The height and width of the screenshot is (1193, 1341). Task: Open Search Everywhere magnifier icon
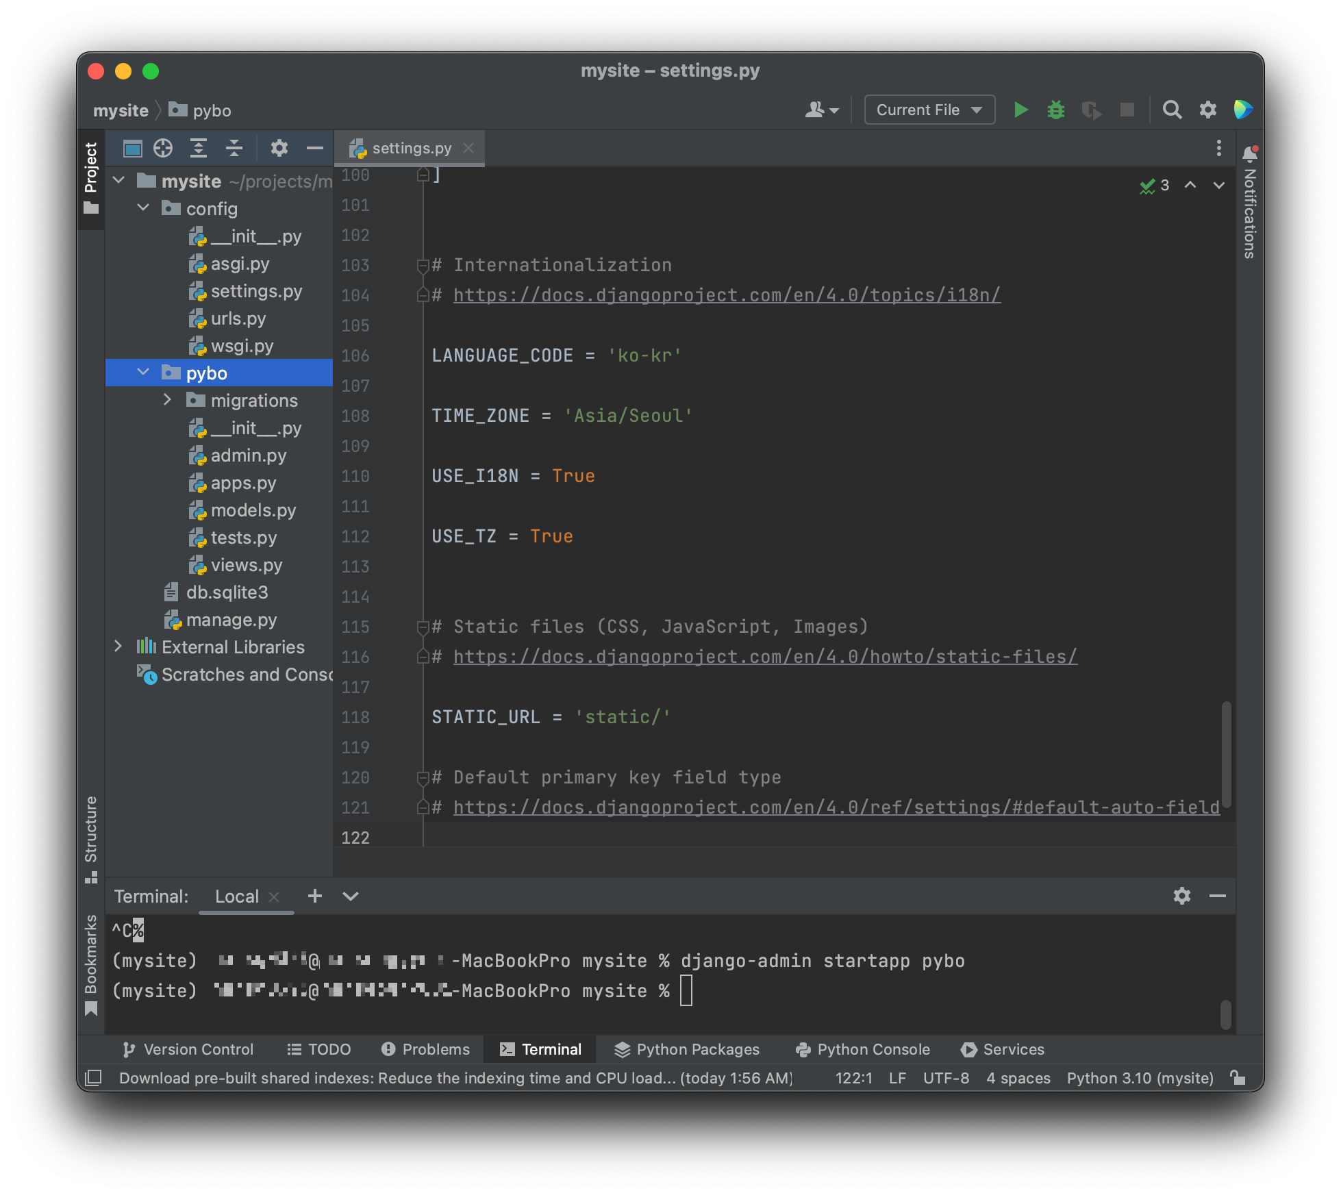click(1172, 110)
